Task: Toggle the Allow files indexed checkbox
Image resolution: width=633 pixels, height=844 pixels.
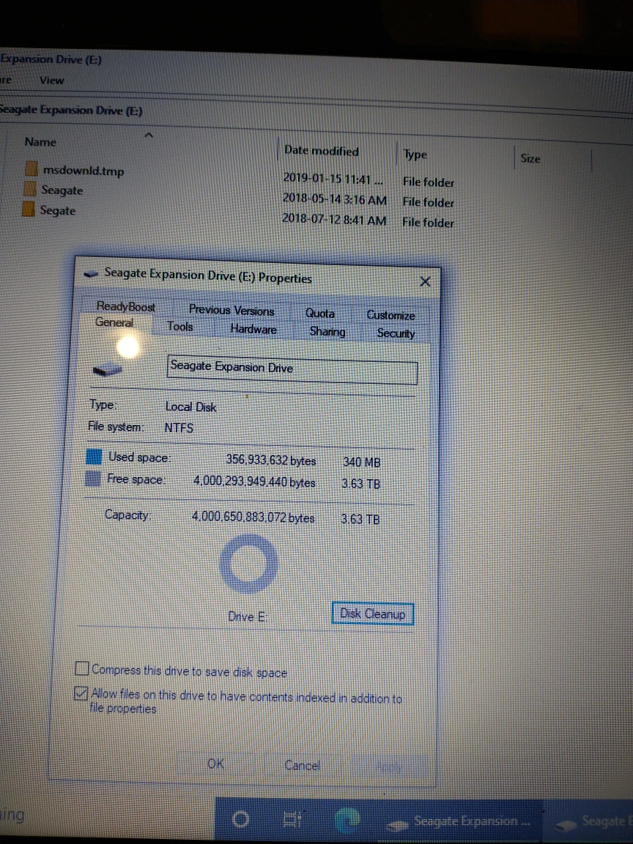Action: (x=81, y=693)
